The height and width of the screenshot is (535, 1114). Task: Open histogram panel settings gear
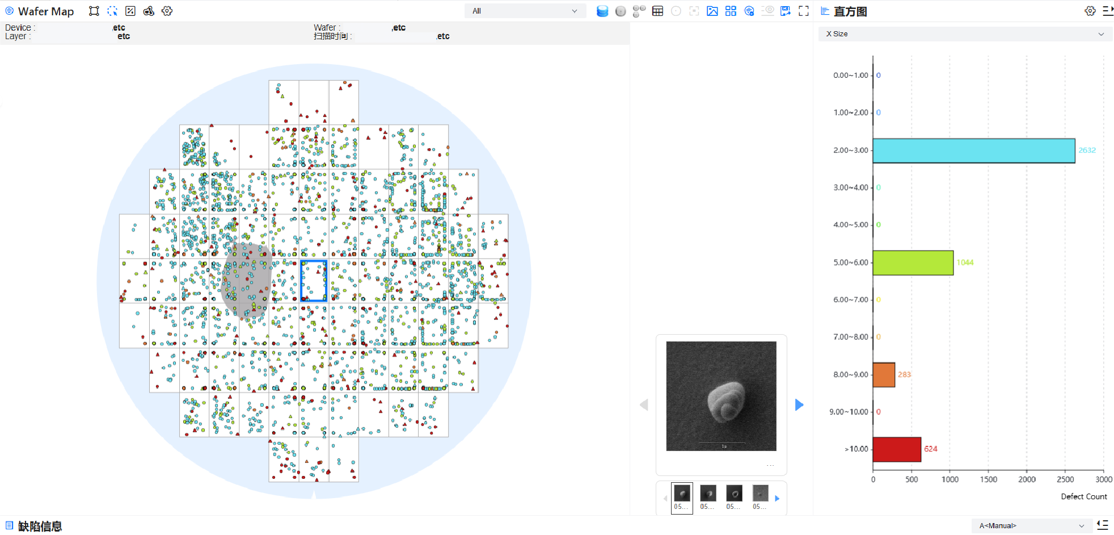click(x=1090, y=11)
